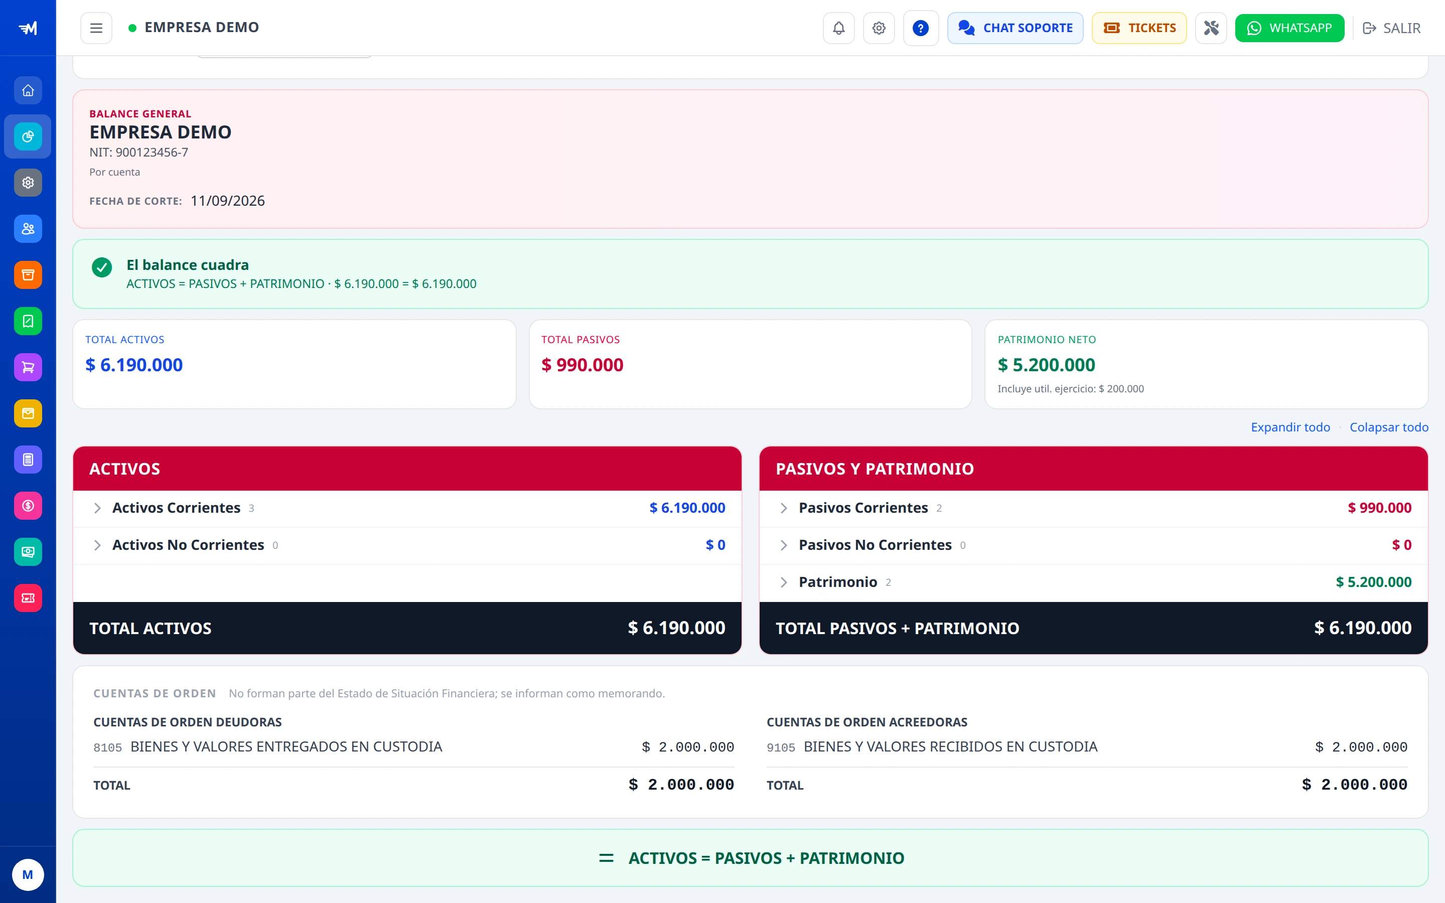Image resolution: width=1445 pixels, height=903 pixels.
Task: Open the notifications bell
Action: click(838, 28)
